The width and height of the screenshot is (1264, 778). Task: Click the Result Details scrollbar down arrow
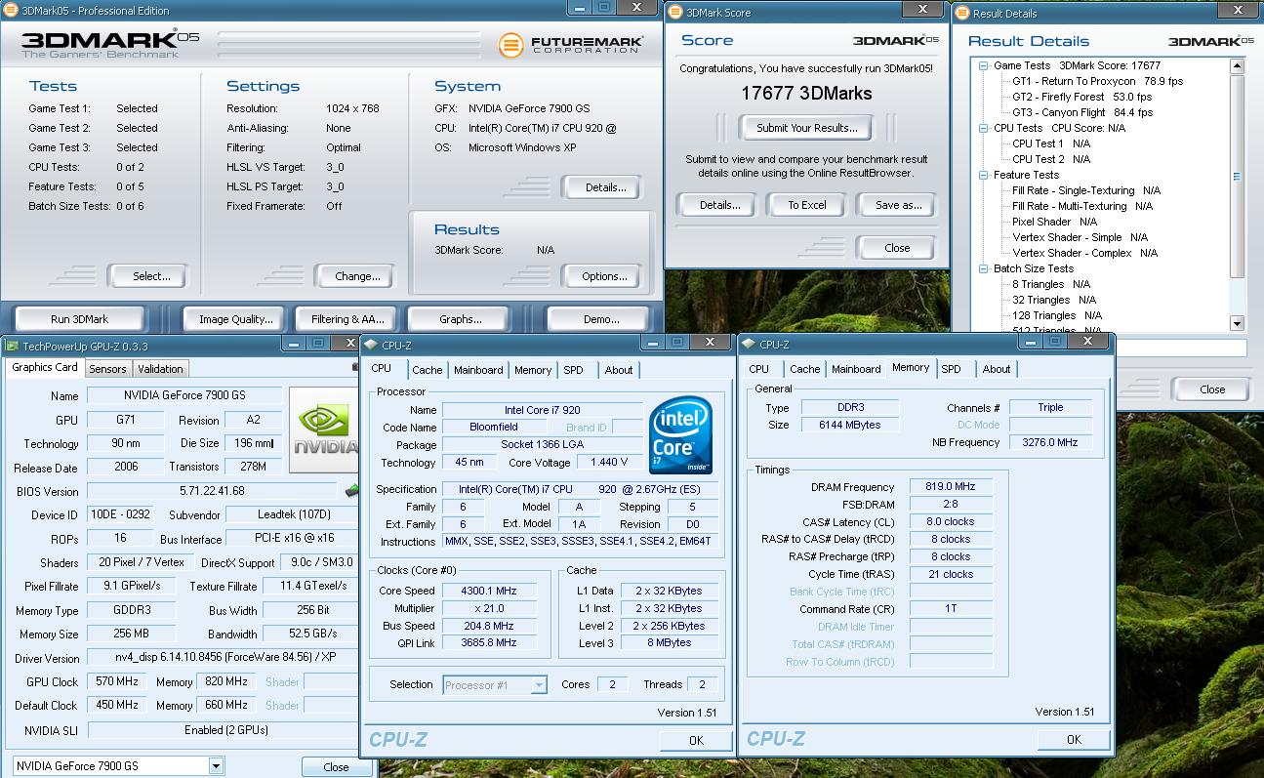point(1237,323)
